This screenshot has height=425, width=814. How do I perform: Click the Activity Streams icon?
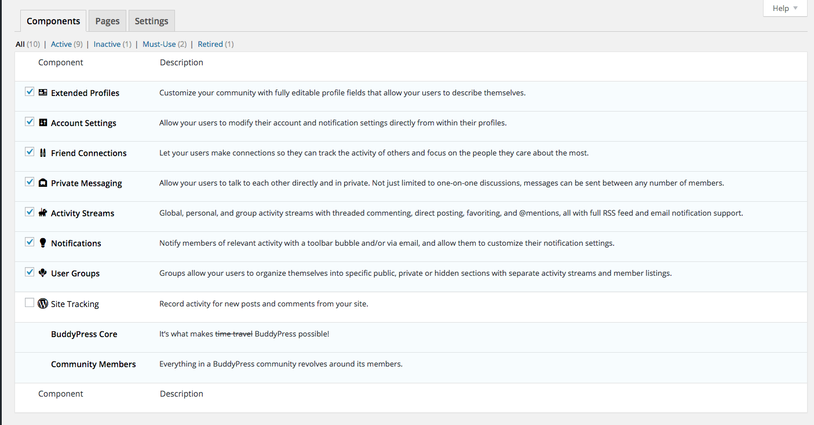click(43, 213)
